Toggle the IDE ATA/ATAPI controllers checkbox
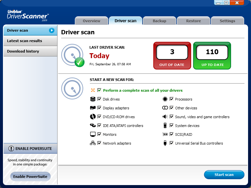 (x=99, y=125)
